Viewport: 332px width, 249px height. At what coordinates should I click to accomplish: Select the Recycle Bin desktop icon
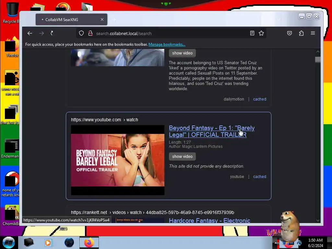pos(11,12)
